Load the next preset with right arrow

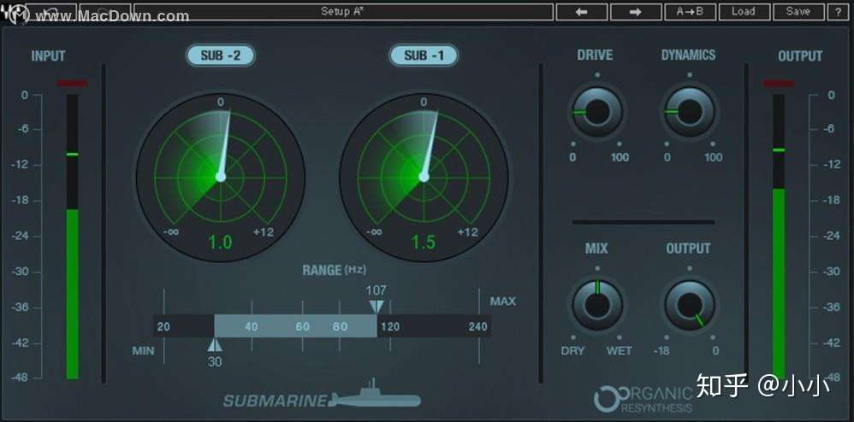click(x=635, y=11)
